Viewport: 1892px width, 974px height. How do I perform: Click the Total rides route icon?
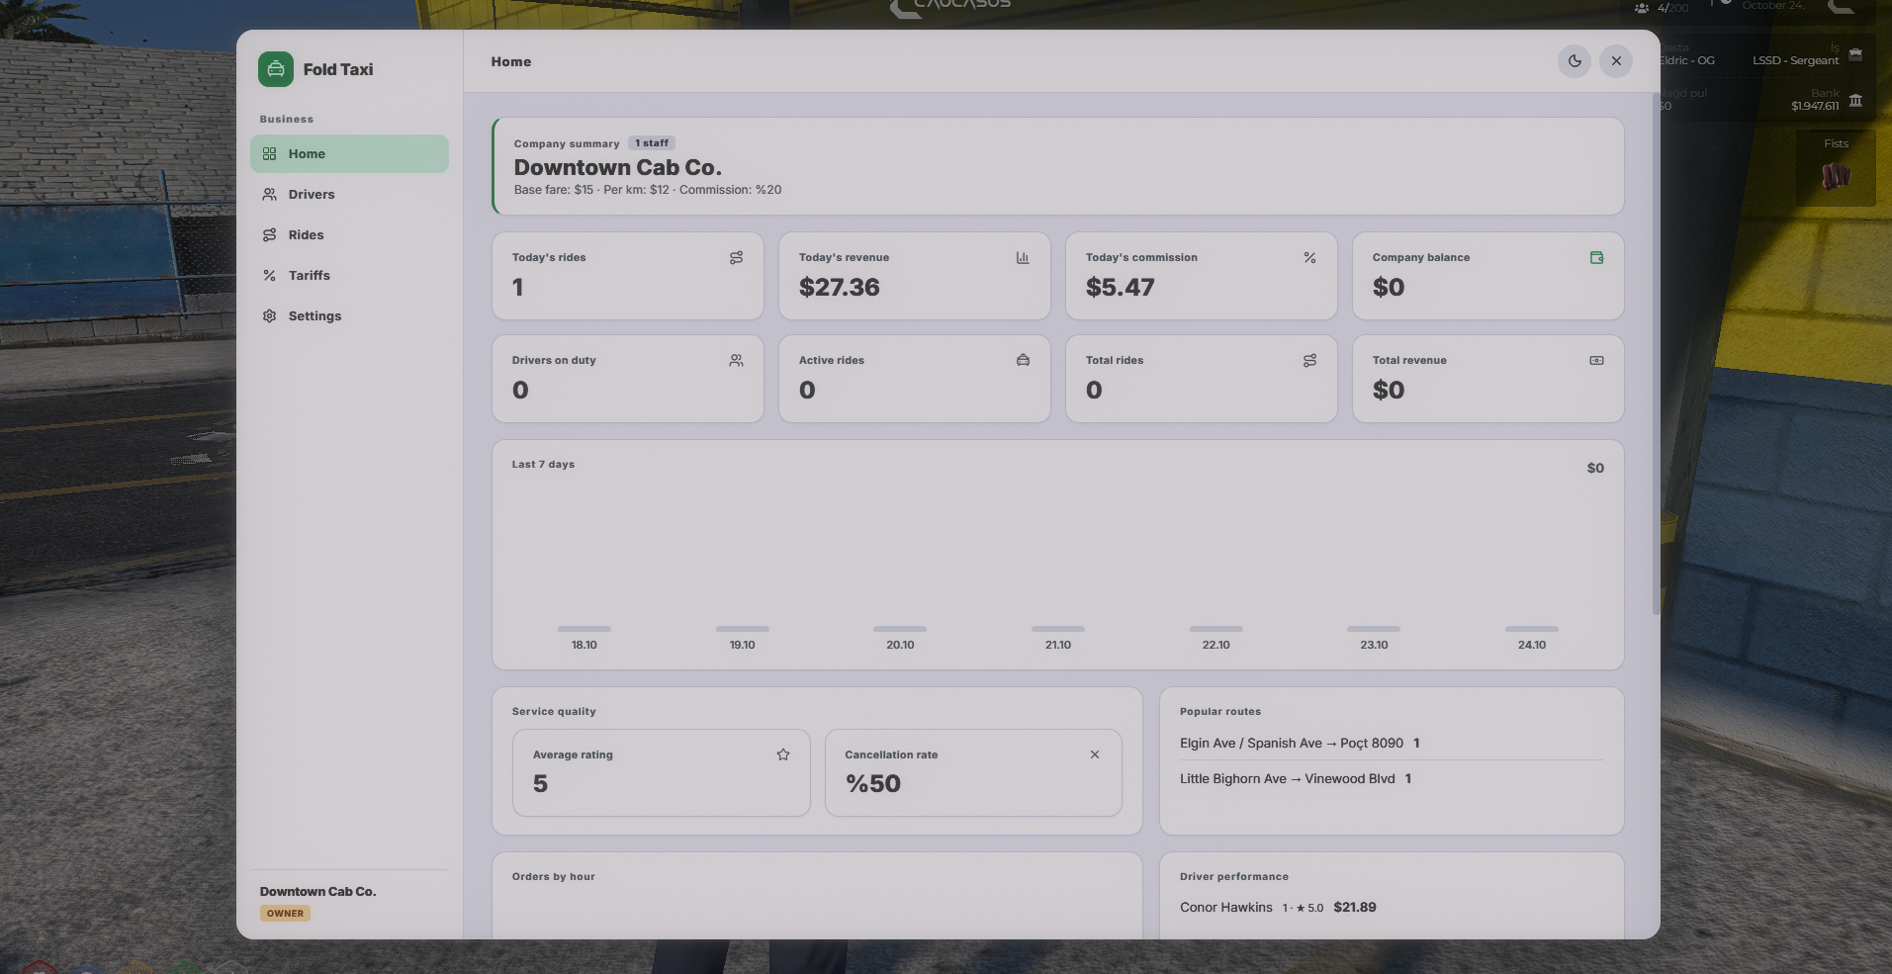[1309, 361]
